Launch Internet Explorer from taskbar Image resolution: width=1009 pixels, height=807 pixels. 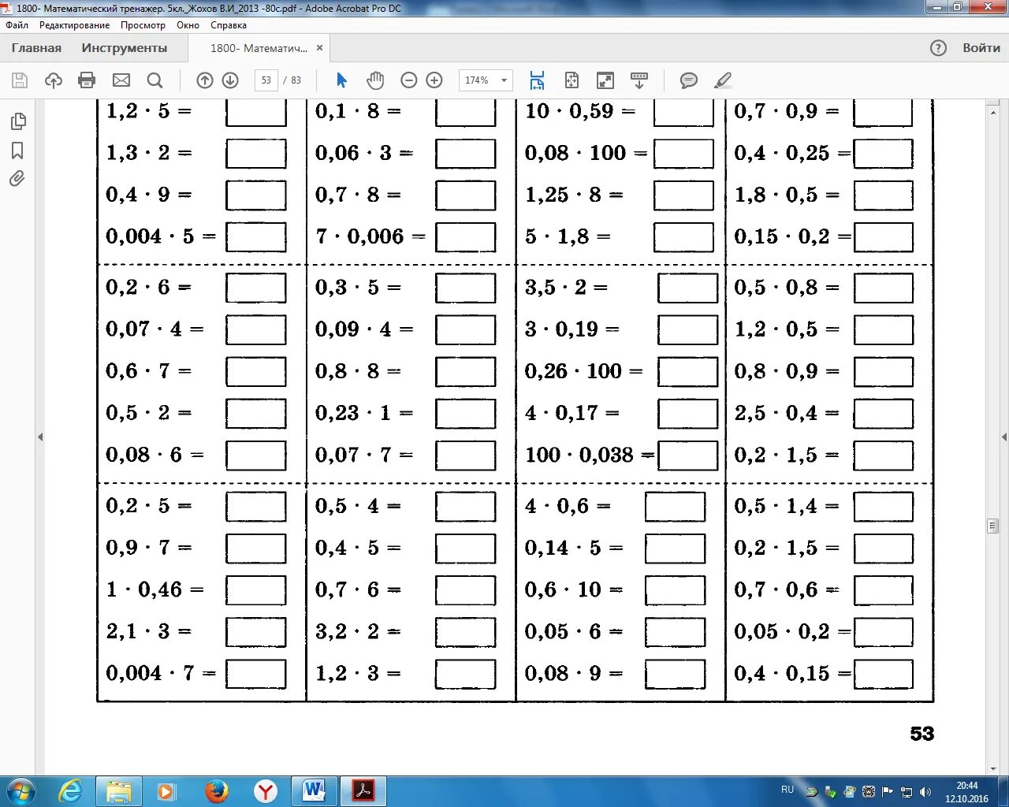[70, 790]
